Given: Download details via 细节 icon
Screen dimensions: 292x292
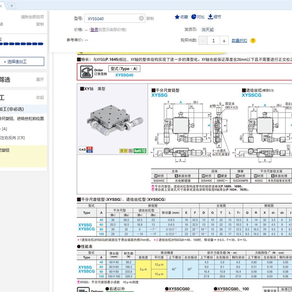Looking at the screenshot, I should point(214,17).
